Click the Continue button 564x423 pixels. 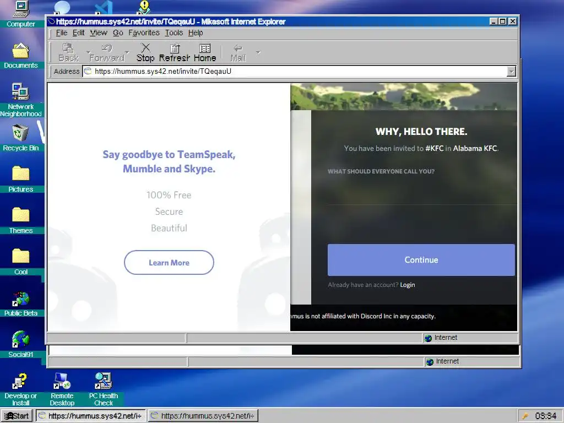click(x=421, y=260)
